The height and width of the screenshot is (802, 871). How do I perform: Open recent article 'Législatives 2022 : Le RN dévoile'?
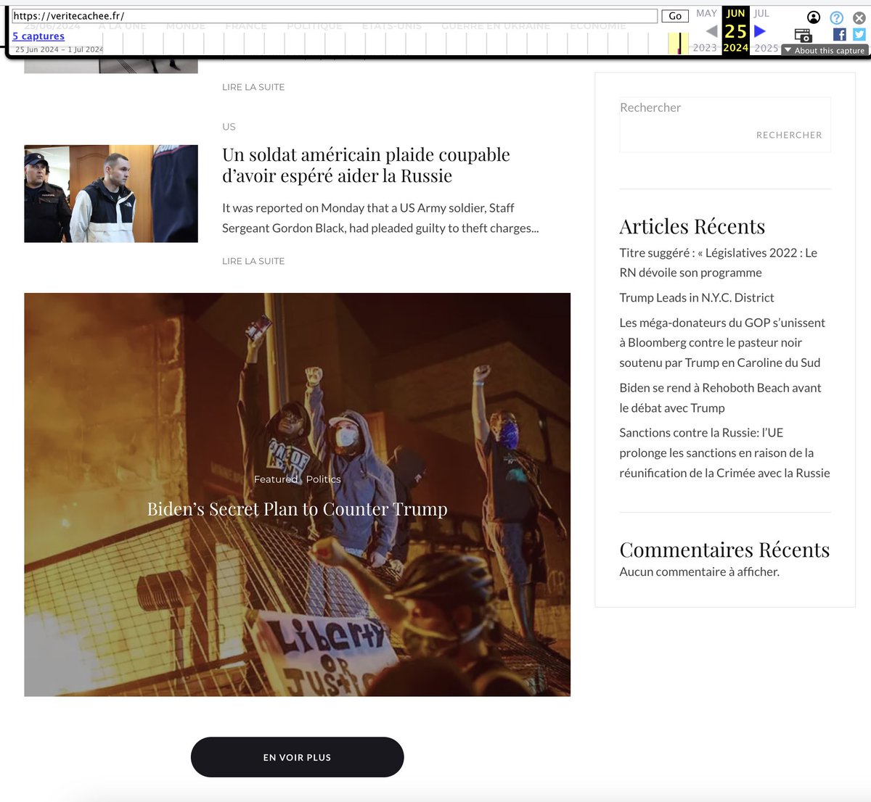coord(719,262)
